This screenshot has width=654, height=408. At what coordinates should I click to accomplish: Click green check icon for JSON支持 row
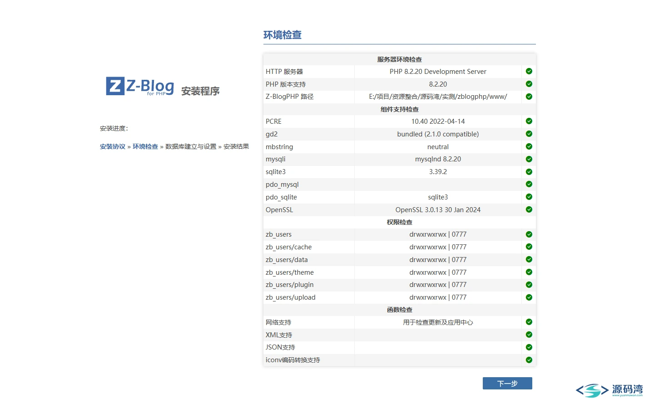529,347
